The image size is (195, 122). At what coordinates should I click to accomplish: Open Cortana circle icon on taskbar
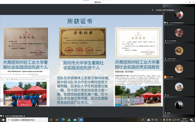click(x=51, y=120)
